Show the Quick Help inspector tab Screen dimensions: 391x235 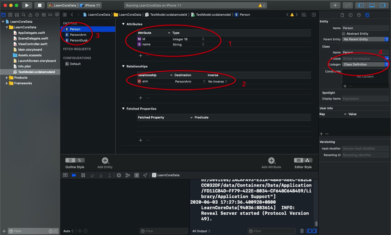[x=359, y=15]
